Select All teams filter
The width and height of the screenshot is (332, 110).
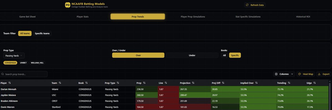point(25,33)
